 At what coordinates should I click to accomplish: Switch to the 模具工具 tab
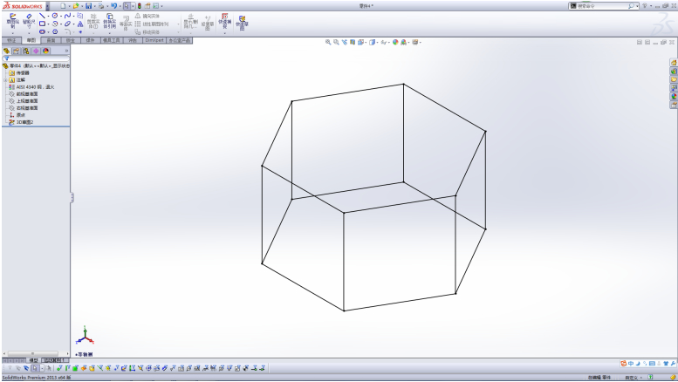click(111, 40)
